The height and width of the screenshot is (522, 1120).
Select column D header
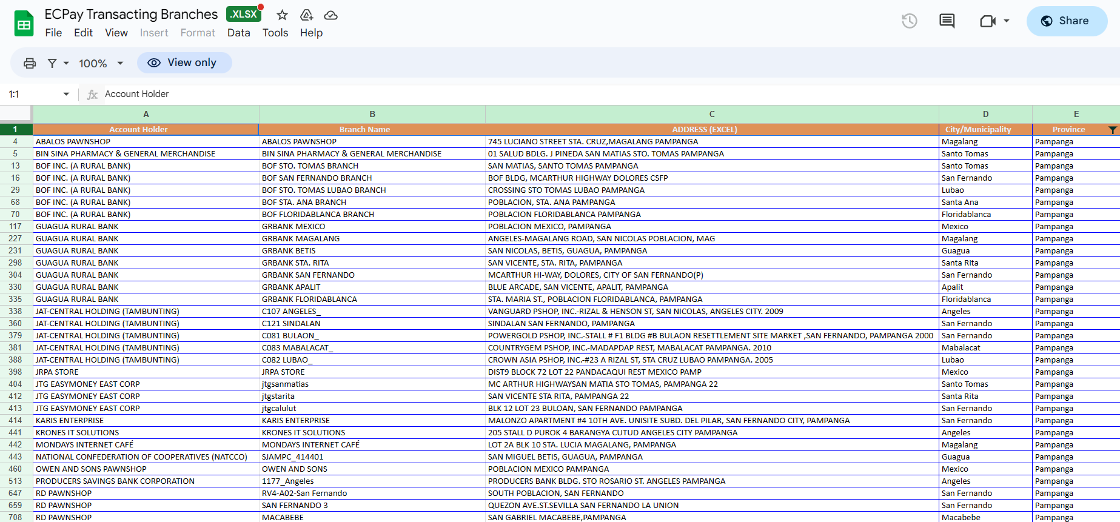pos(985,114)
